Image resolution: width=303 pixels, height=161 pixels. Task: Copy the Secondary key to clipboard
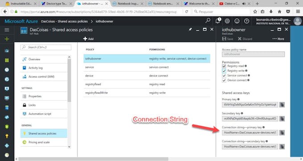282,119
